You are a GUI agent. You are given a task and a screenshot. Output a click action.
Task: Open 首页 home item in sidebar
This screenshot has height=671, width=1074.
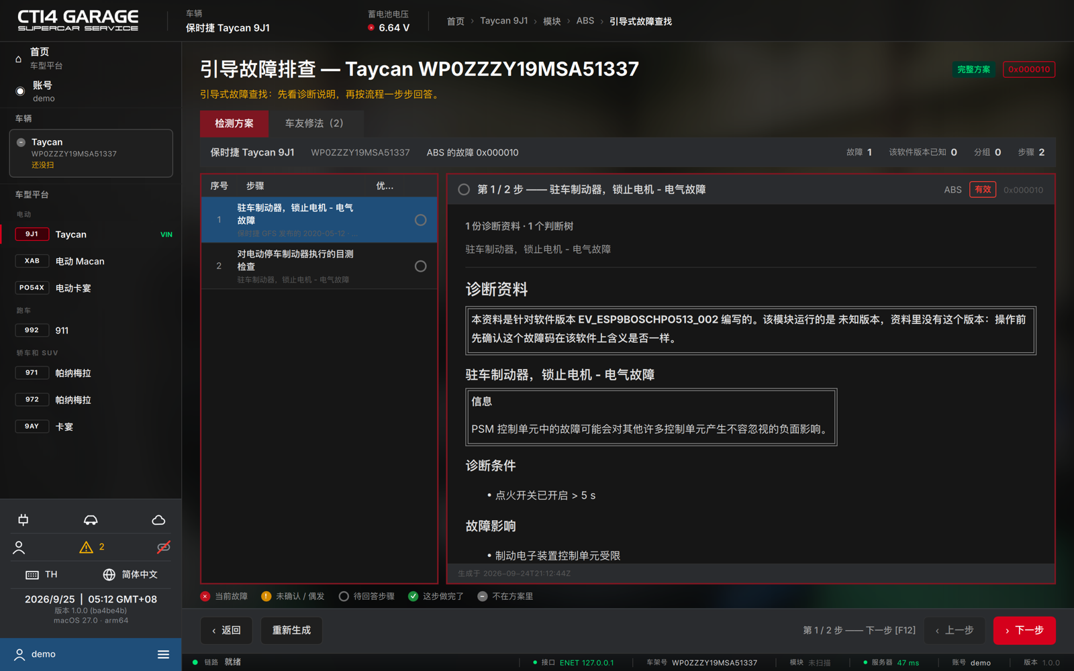pyautogui.click(x=91, y=58)
